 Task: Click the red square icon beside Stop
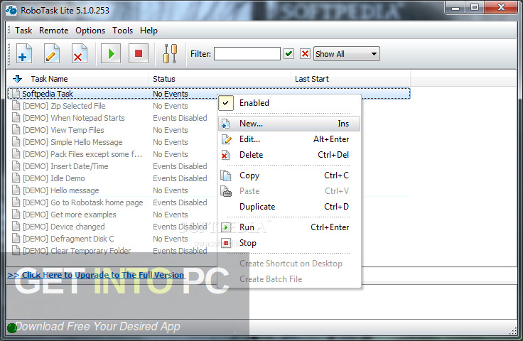pos(226,243)
